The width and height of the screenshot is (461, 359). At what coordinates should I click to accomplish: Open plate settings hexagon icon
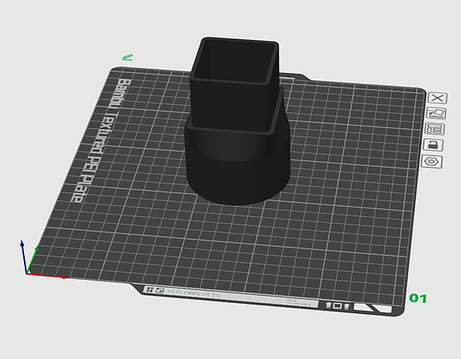[431, 162]
